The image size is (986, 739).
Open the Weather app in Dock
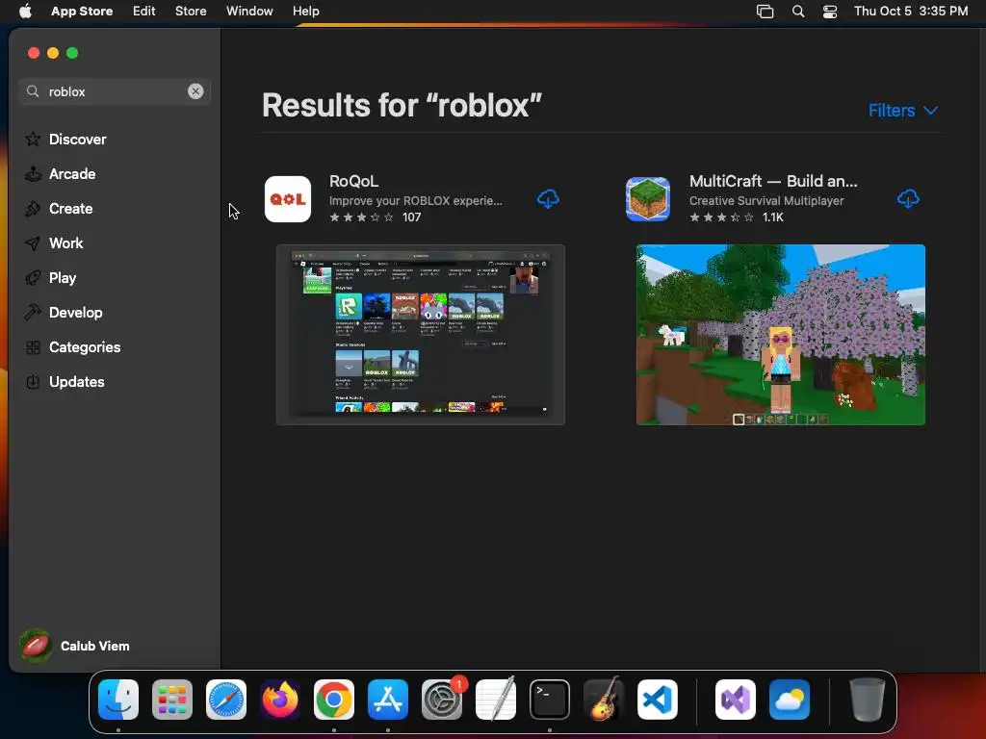point(790,700)
